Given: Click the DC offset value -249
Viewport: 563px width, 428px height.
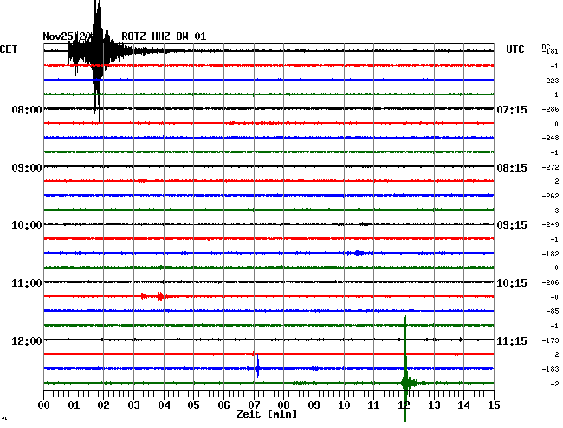Looking at the screenshot, I should pyautogui.click(x=550, y=224).
